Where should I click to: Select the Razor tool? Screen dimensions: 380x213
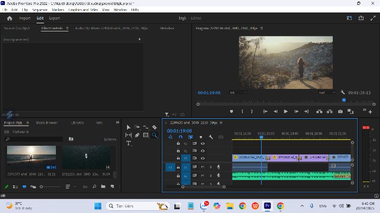tap(154, 127)
